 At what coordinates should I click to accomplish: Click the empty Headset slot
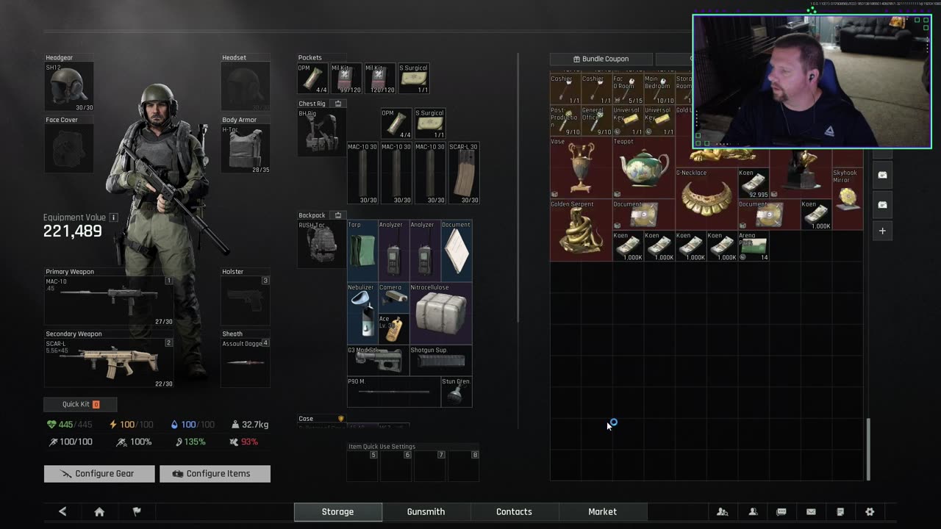click(x=246, y=87)
